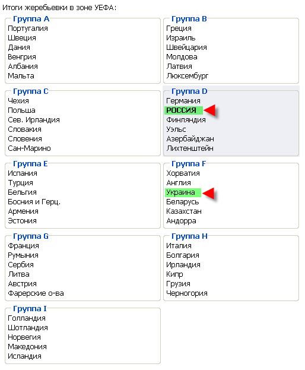Select Исландия in Group I
The width and height of the screenshot is (305, 370).
pos(24,356)
